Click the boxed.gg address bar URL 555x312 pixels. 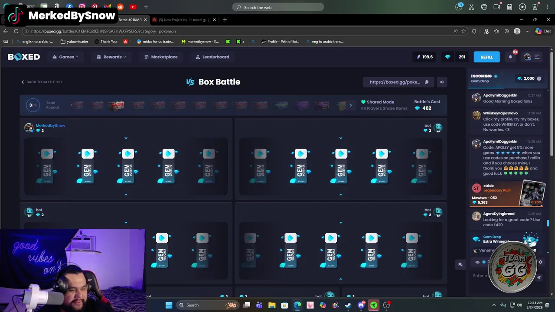point(103,31)
